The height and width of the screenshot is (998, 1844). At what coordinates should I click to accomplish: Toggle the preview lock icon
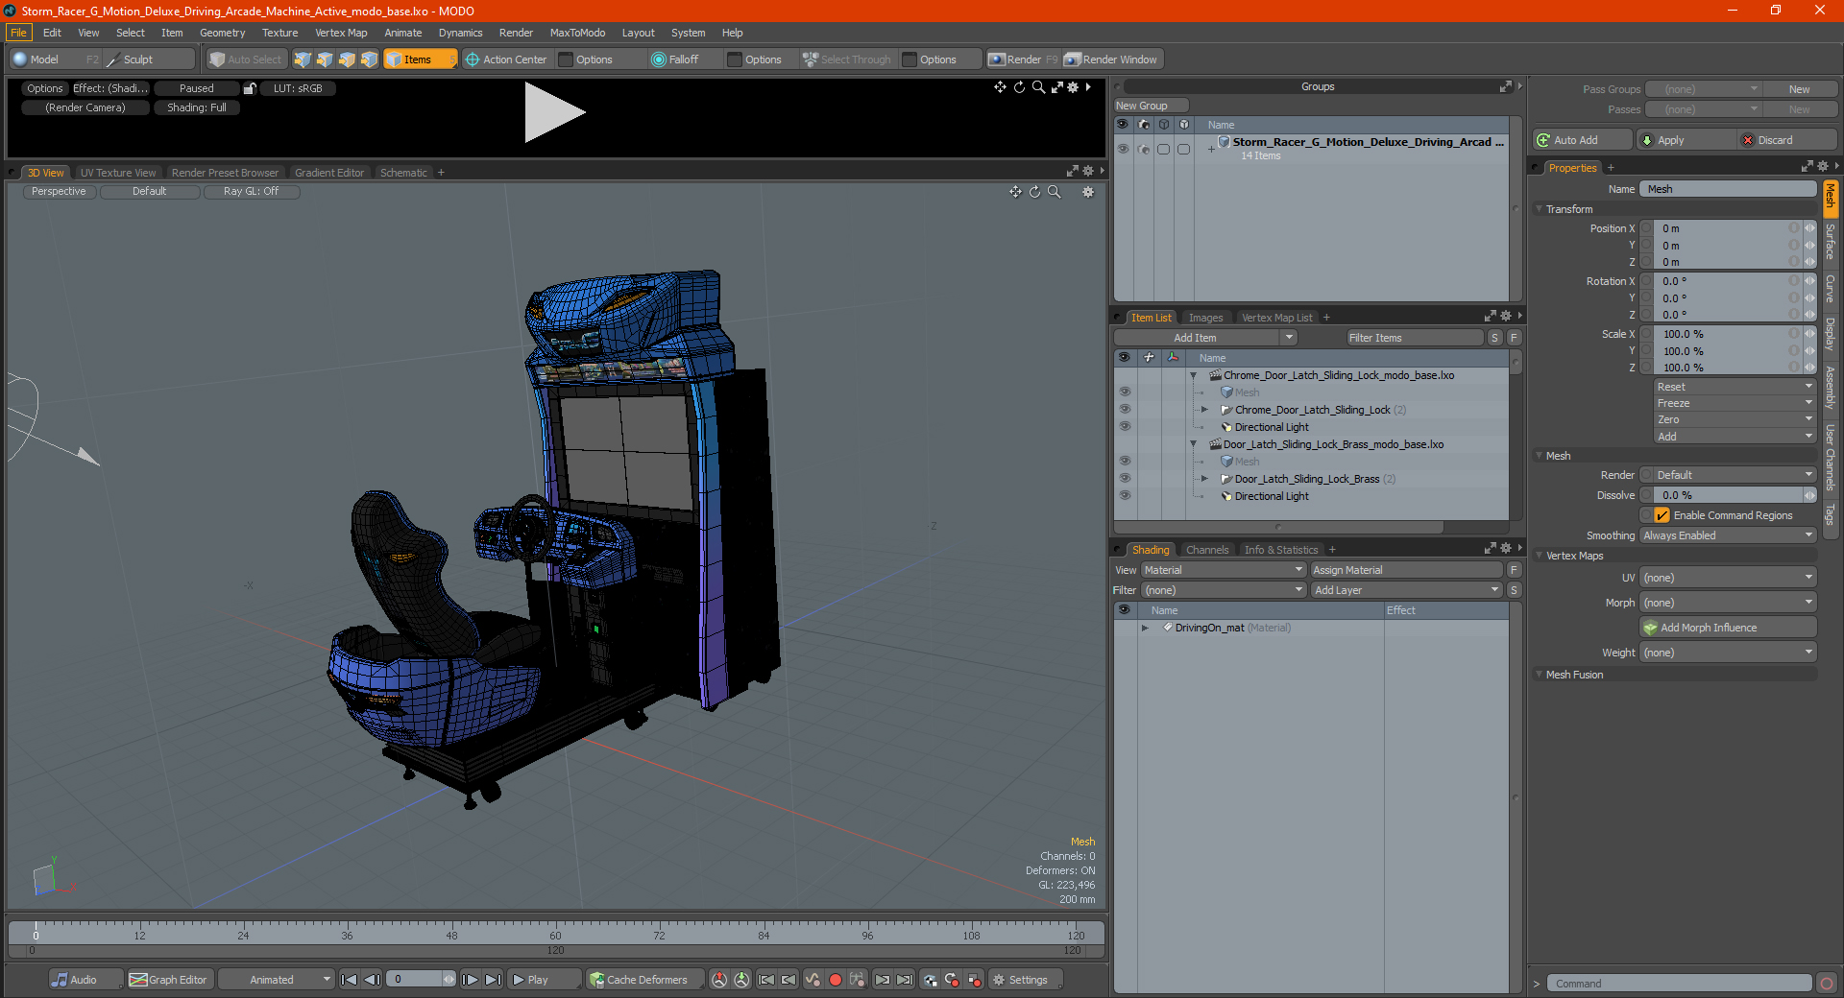(250, 88)
